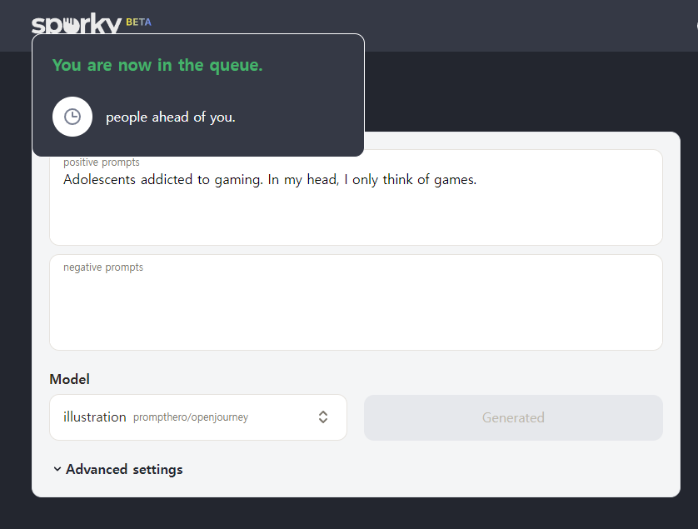Focus the negative prompts text area
The height and width of the screenshot is (529, 698).
pyautogui.click(x=356, y=302)
